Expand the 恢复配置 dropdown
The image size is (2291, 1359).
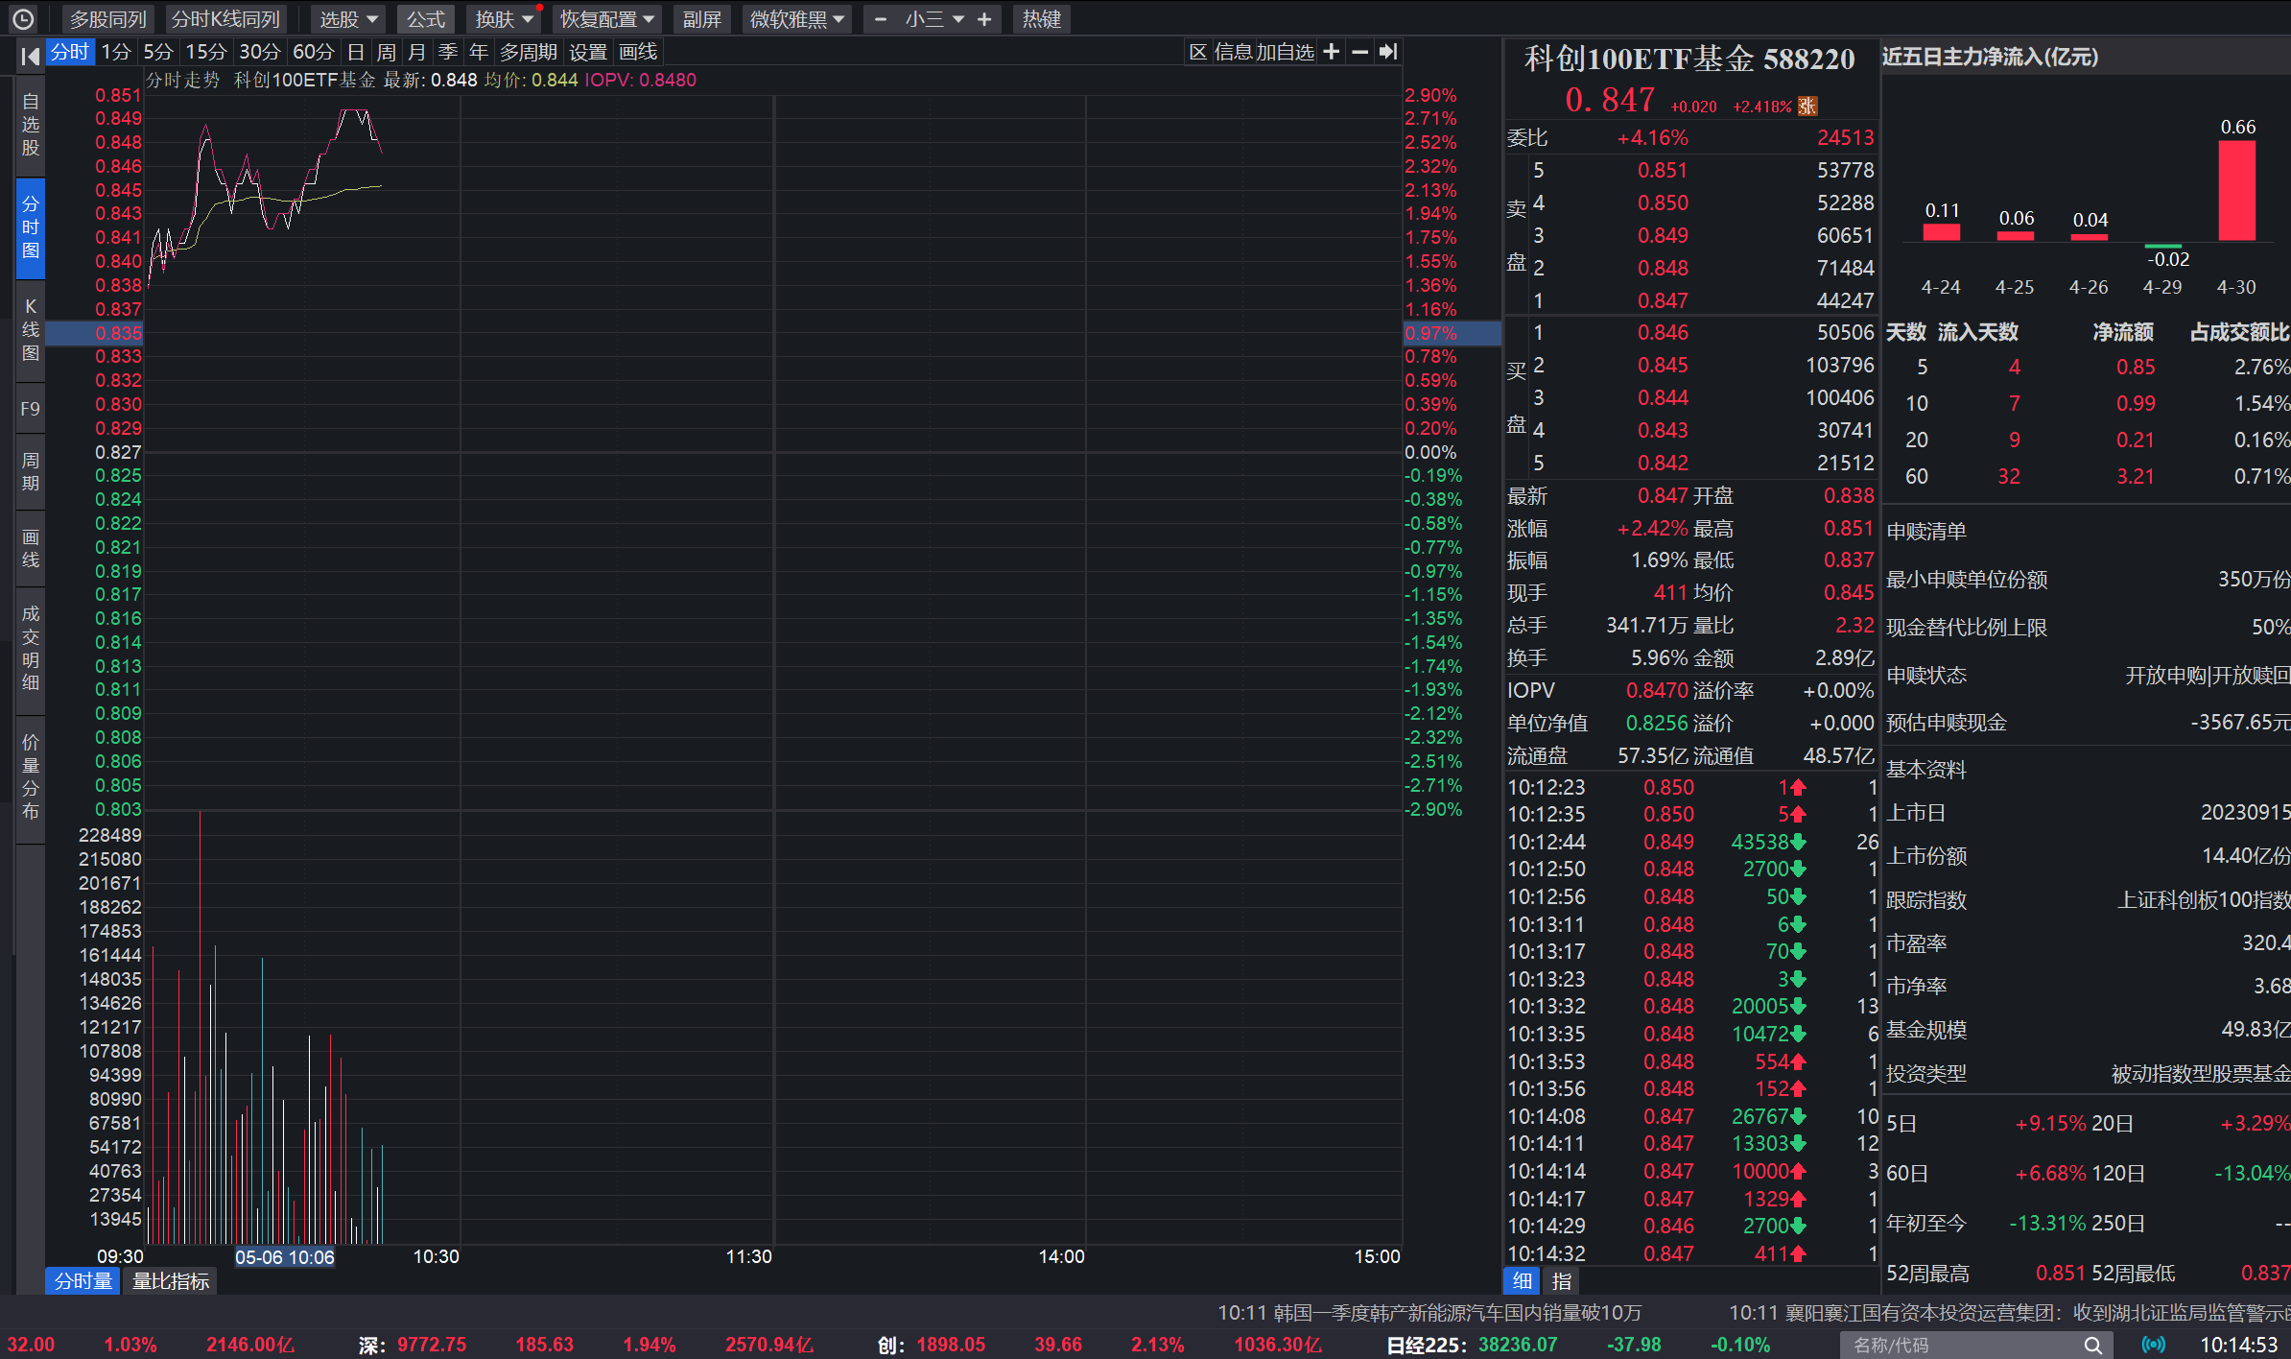pyautogui.click(x=607, y=19)
